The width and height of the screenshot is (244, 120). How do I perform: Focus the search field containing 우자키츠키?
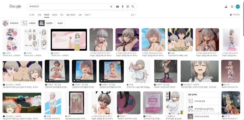coord(69,7)
